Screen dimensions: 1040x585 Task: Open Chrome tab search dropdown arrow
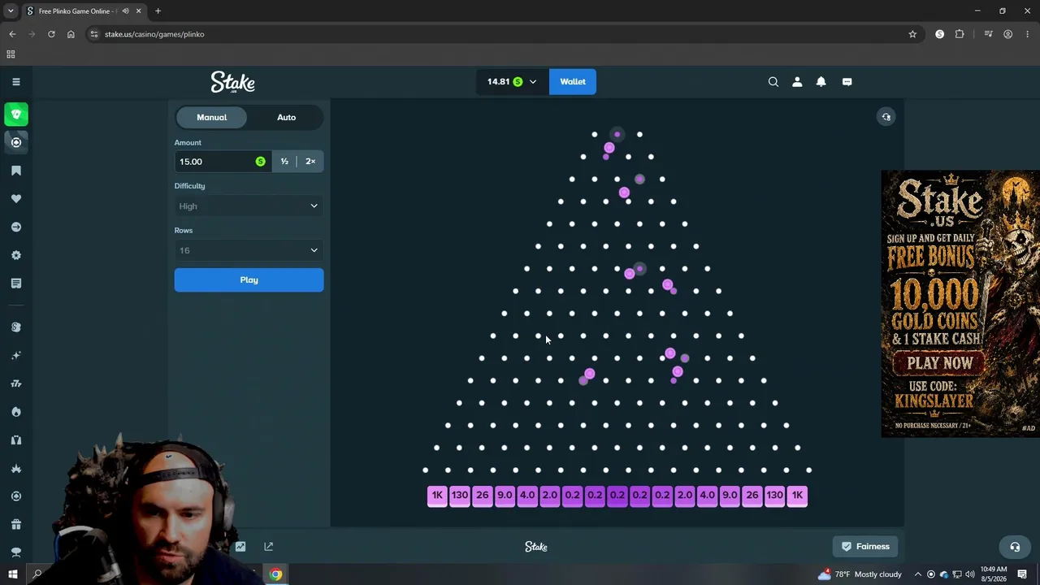coord(11,11)
